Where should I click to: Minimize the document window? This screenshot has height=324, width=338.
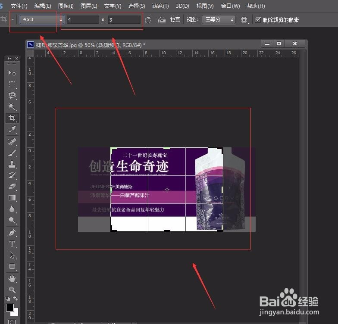coord(267,44)
